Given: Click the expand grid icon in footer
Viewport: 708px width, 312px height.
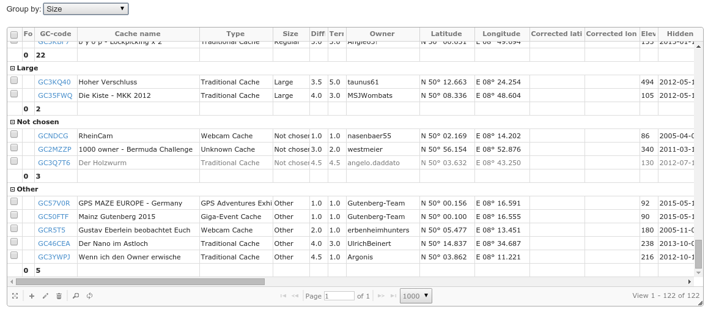Looking at the screenshot, I should (x=15, y=296).
